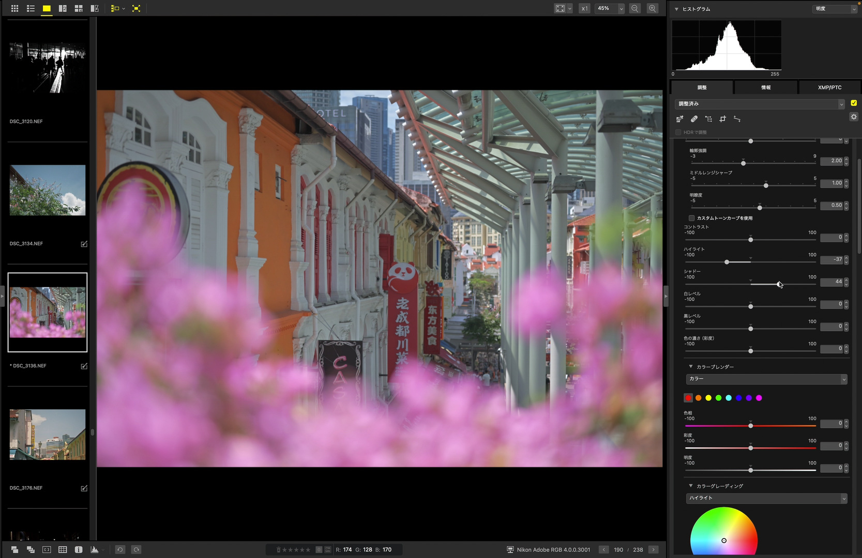Click the zoom out magnifier
Viewport: 862px width, 558px height.
coord(635,8)
